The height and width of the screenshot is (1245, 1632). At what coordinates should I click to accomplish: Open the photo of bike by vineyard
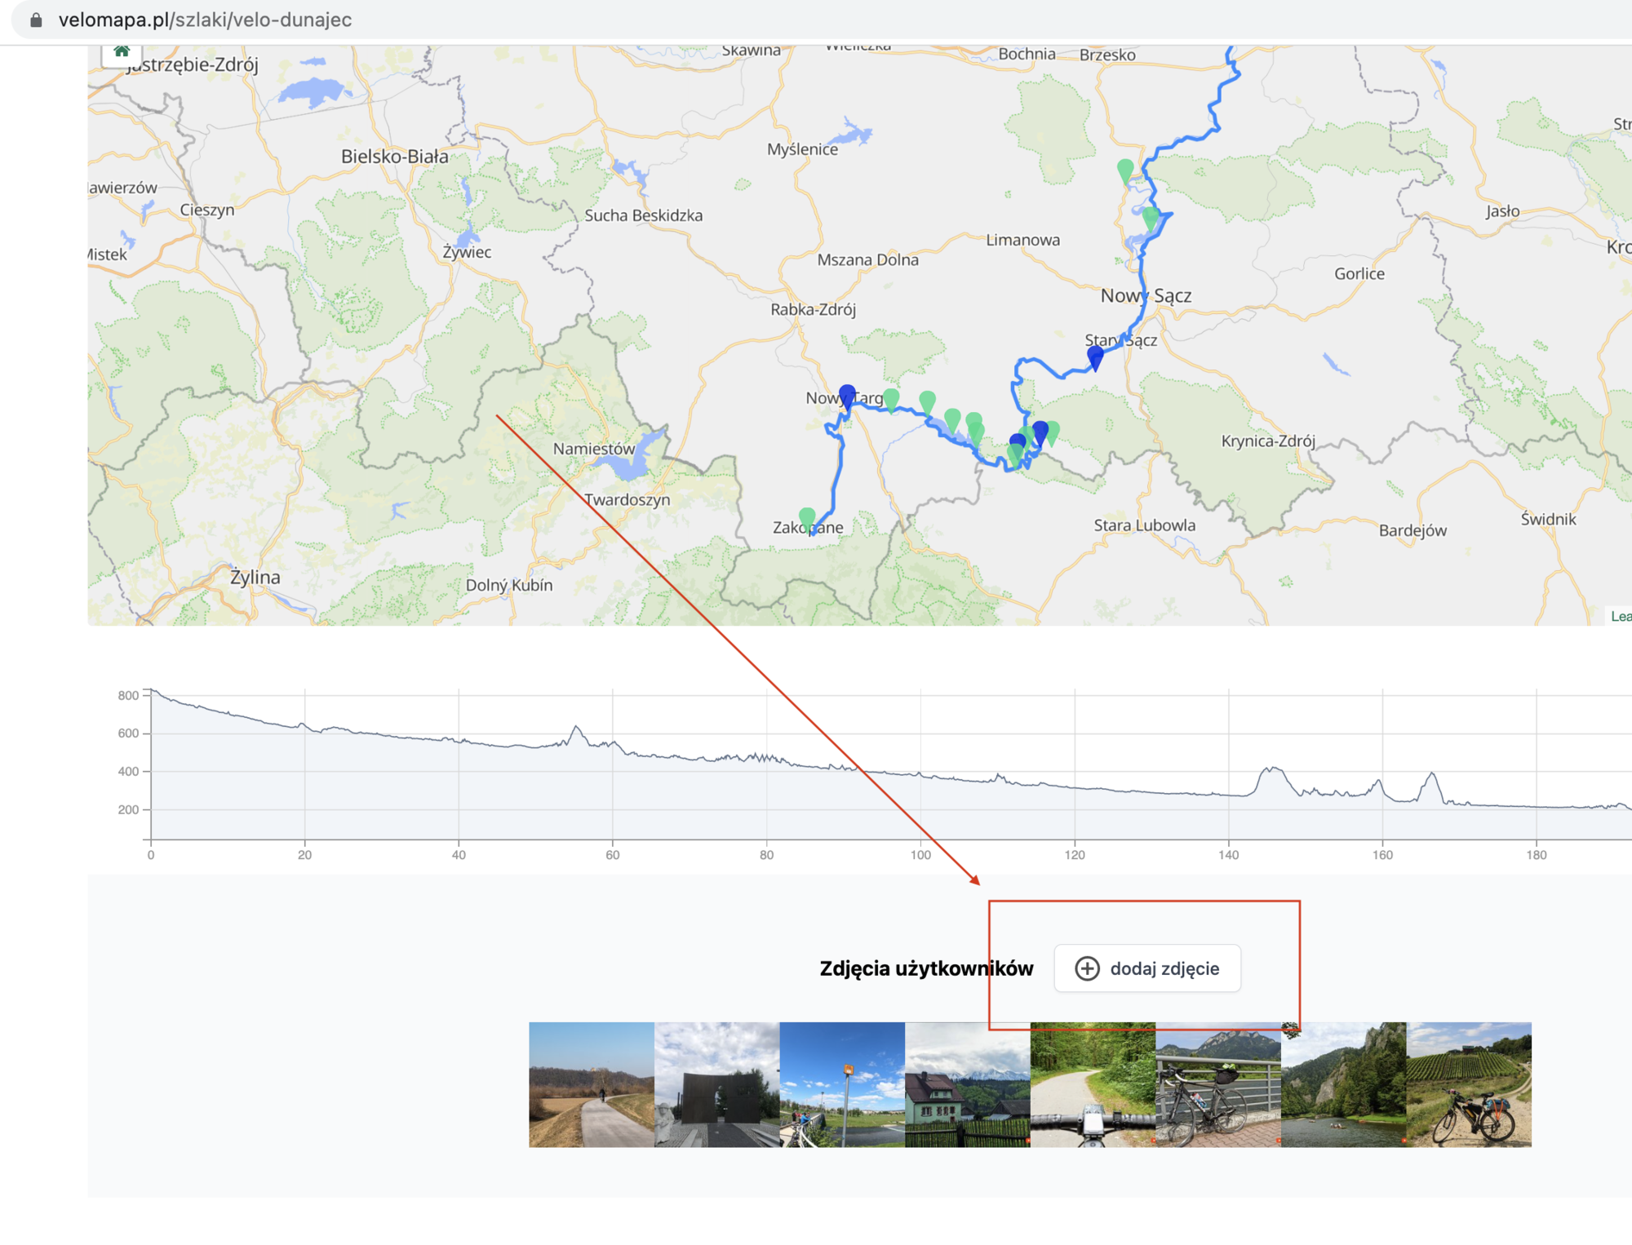(x=1469, y=1084)
